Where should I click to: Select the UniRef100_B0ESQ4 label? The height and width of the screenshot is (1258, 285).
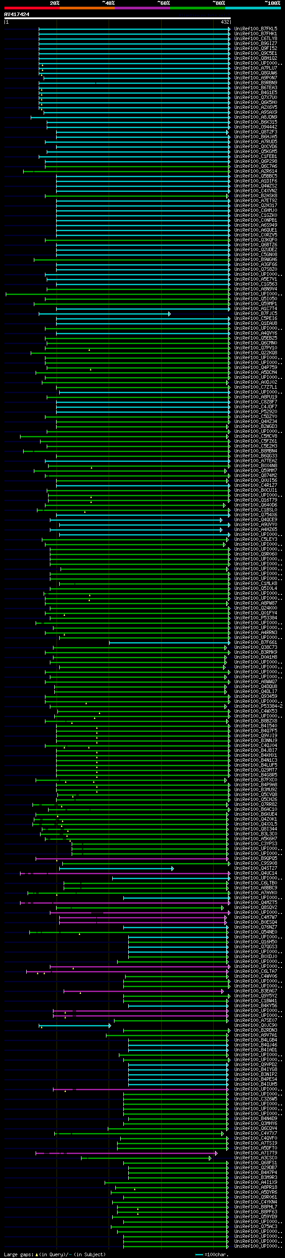[256, 922]
